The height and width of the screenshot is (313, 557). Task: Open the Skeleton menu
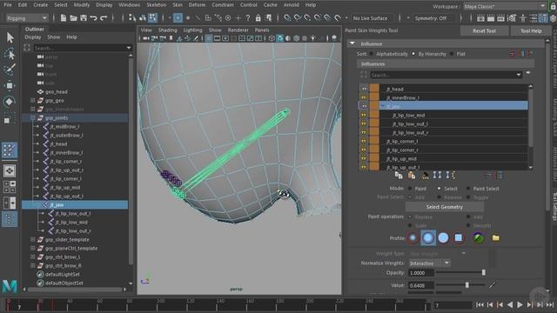click(x=157, y=5)
